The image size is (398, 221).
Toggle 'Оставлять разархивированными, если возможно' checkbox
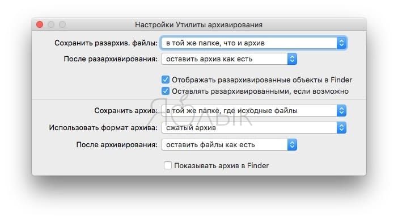(166, 91)
